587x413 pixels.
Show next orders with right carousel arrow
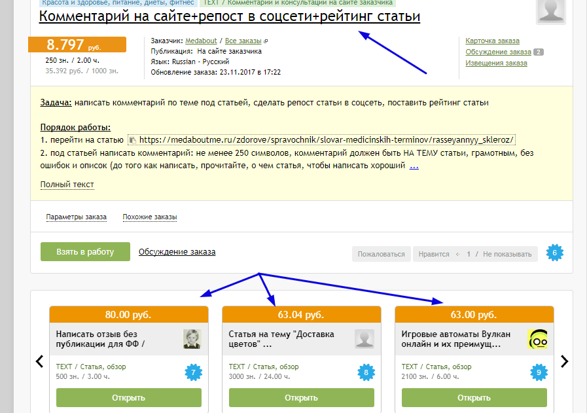point(565,361)
